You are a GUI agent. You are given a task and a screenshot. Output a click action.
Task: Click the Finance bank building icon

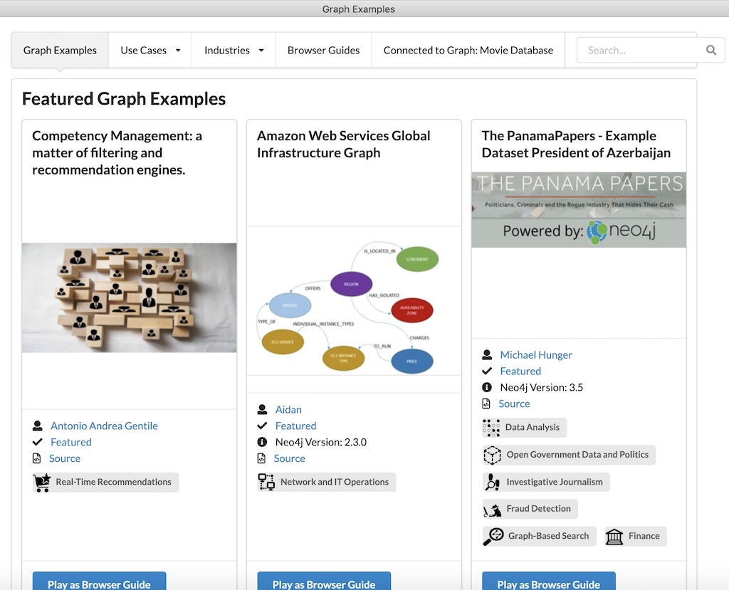pyautogui.click(x=614, y=537)
